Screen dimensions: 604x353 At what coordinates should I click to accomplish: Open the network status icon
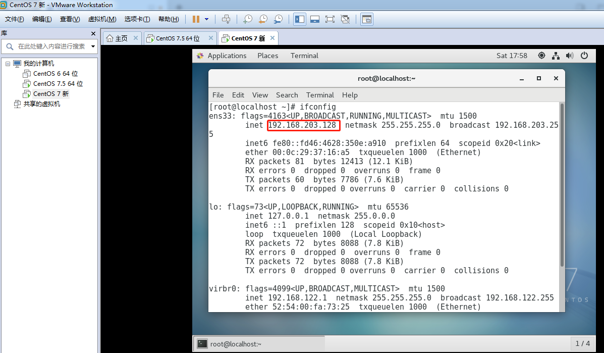click(556, 56)
